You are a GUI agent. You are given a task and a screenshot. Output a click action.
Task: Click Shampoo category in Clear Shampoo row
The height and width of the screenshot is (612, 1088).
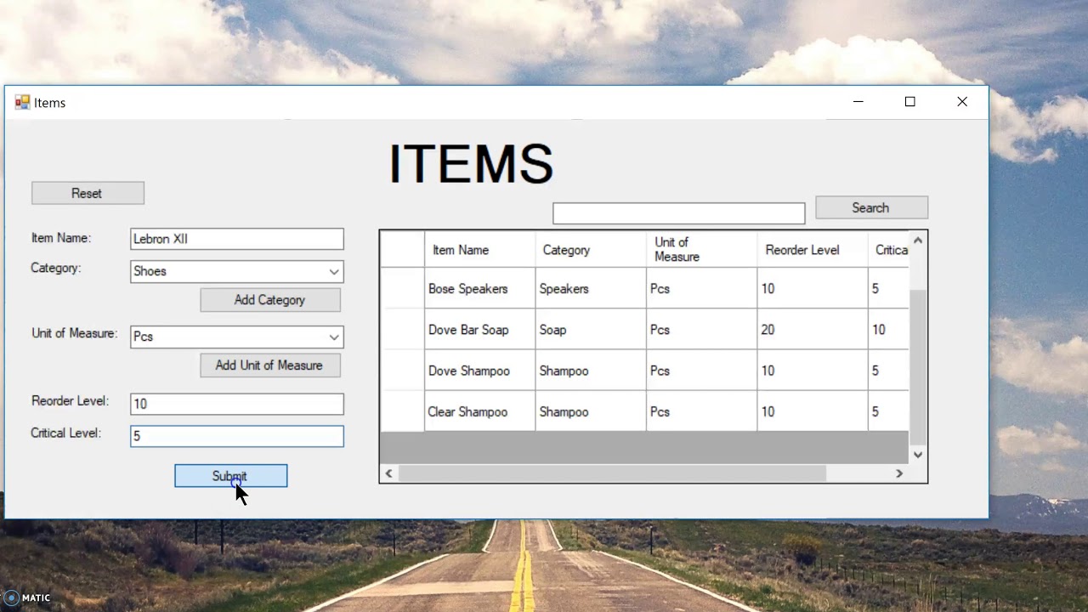point(591,411)
